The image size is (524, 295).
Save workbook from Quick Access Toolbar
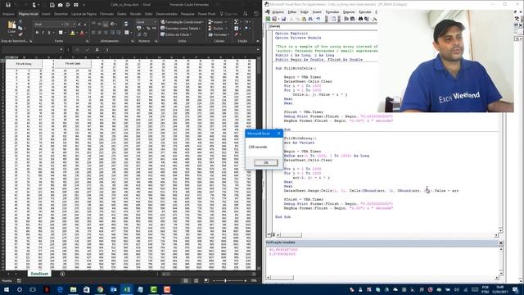tap(8, 5)
